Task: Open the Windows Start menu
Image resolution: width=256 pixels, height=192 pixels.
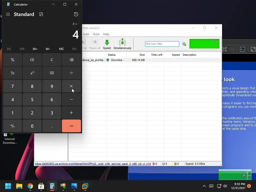Action: 8,186
